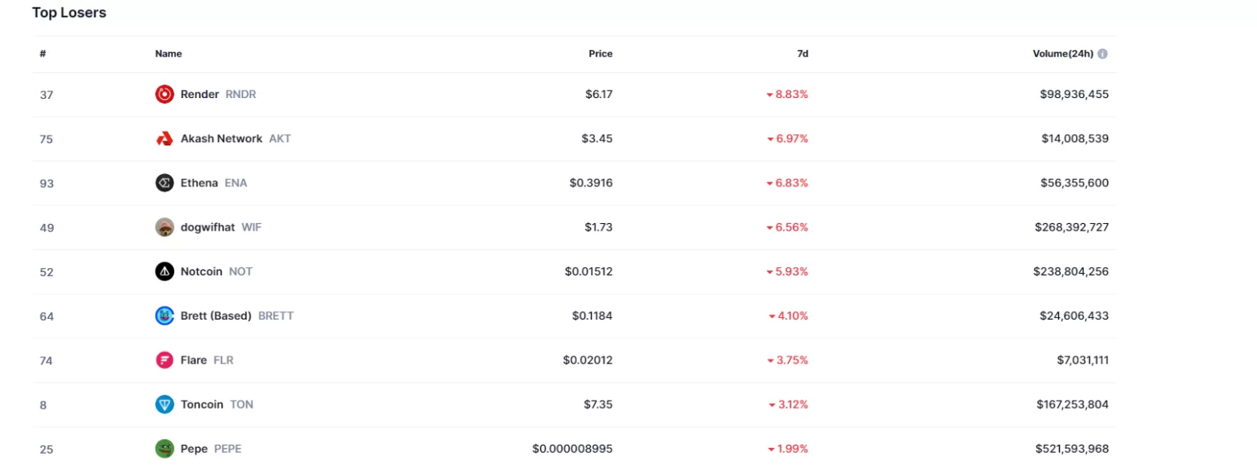Open the Pepe PEPE coin link

tap(210, 449)
